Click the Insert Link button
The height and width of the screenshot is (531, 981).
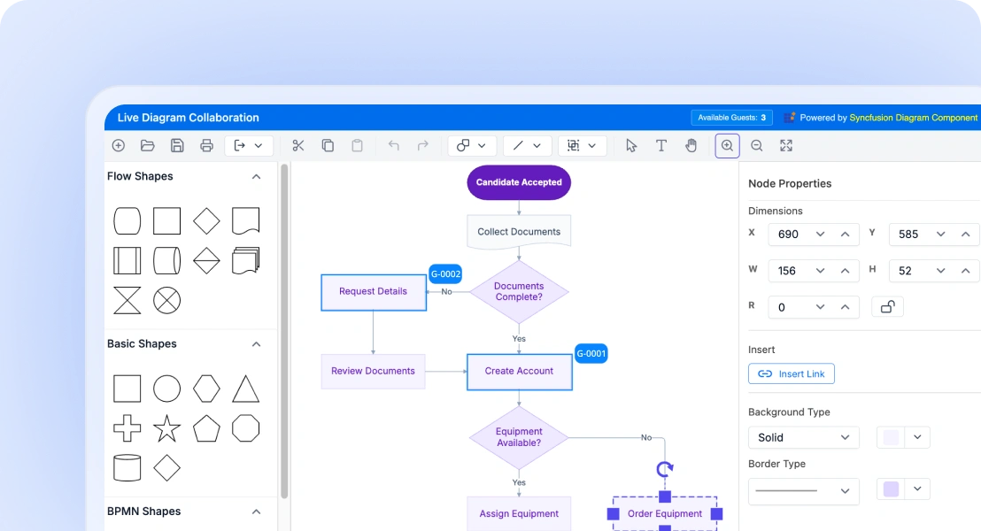(x=792, y=374)
